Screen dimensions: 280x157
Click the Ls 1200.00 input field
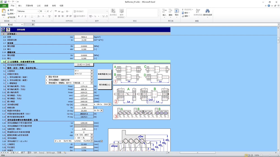click(x=84, y=123)
